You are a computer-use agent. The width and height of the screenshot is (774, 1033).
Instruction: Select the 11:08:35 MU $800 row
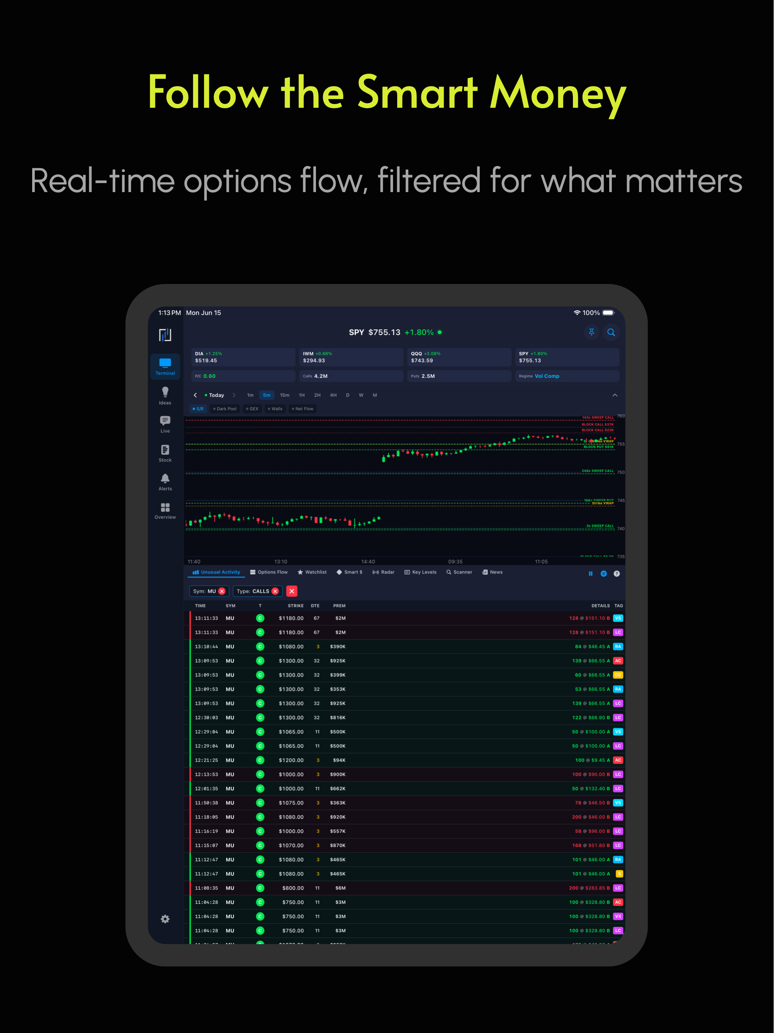tap(404, 888)
